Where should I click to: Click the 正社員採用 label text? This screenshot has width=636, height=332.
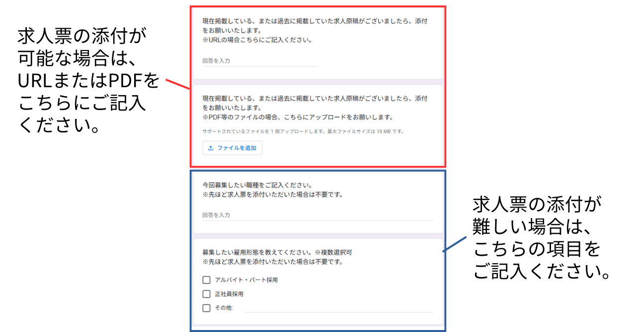click(229, 294)
